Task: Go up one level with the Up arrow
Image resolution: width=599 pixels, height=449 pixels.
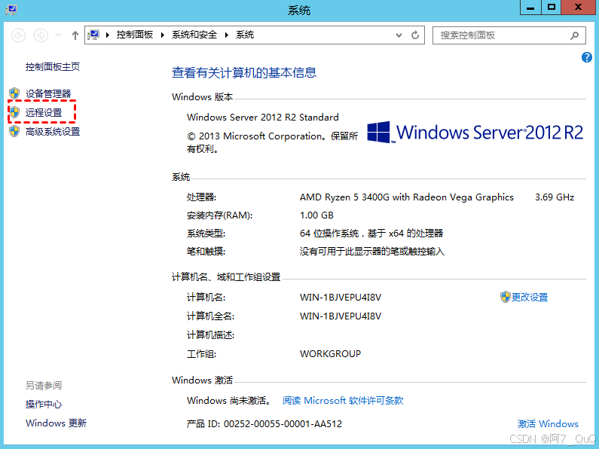Action: 75,35
